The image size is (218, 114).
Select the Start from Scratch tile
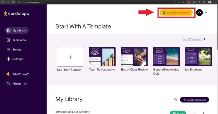[x=70, y=57]
